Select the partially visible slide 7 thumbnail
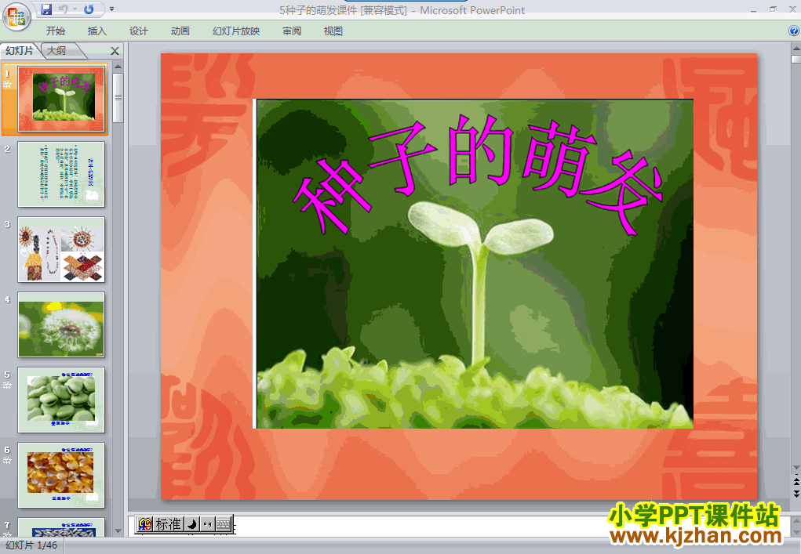Viewport: 801px width, 554px height. click(61, 527)
